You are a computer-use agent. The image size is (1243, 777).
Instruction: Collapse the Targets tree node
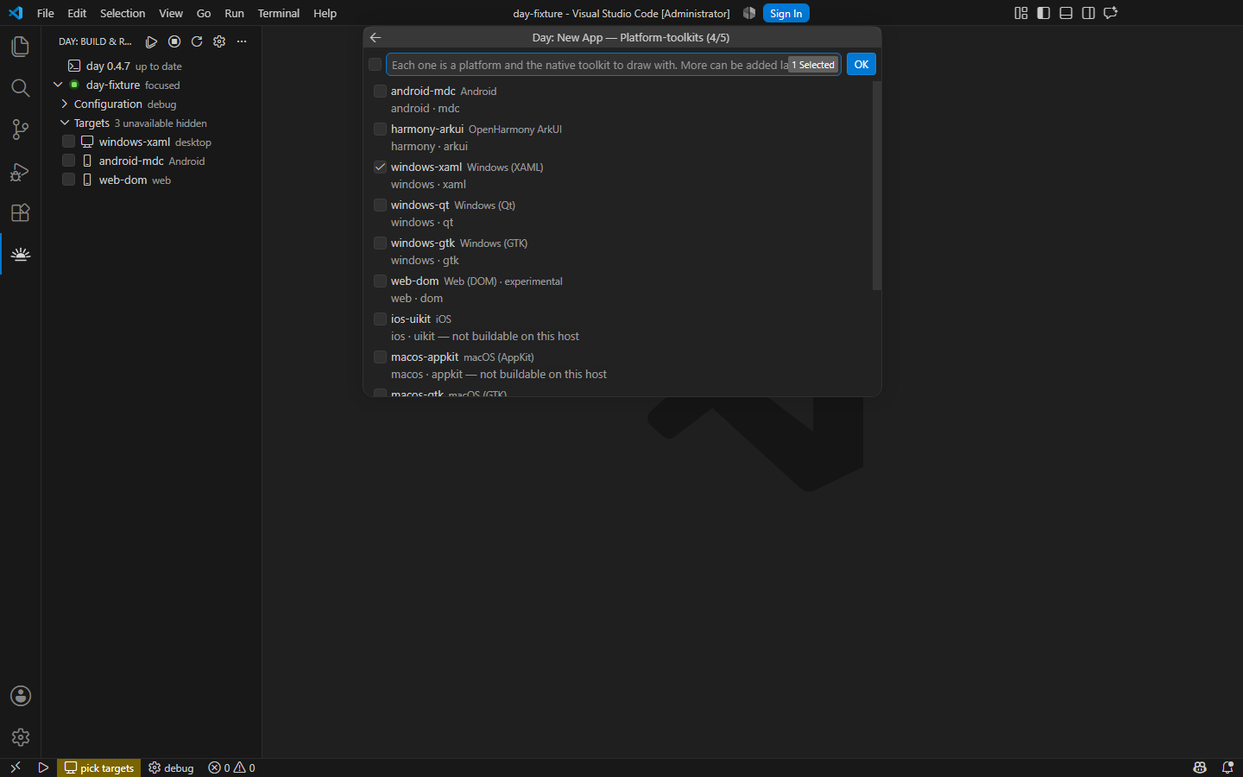pos(65,123)
